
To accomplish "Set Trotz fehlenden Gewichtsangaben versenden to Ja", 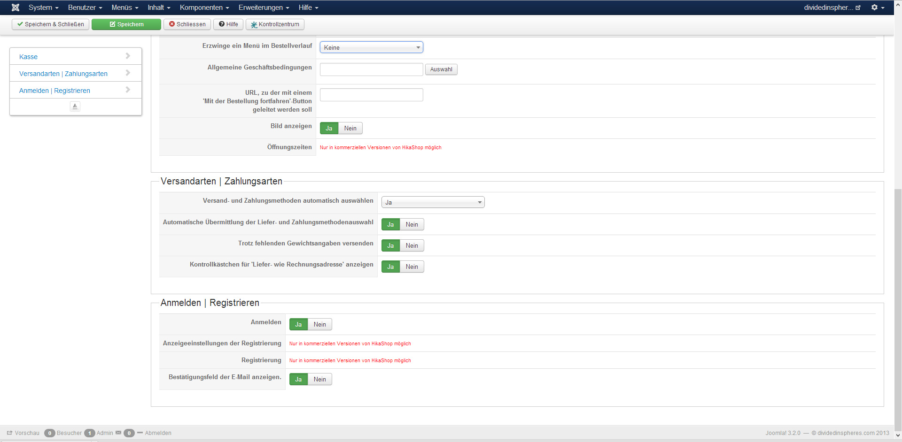I will click(391, 245).
